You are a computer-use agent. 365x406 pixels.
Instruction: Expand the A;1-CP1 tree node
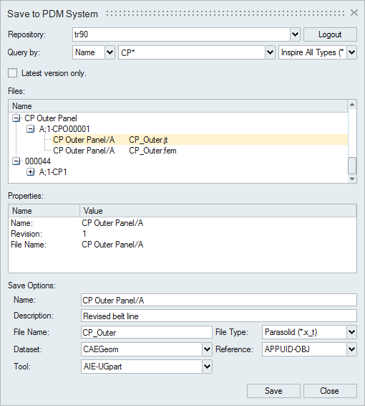pos(31,172)
